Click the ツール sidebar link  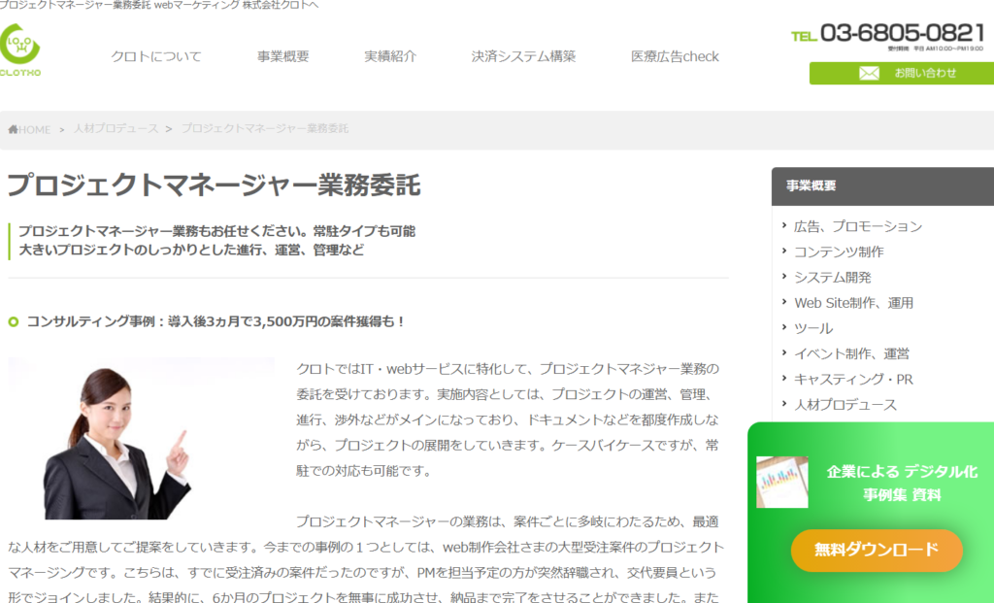point(813,328)
